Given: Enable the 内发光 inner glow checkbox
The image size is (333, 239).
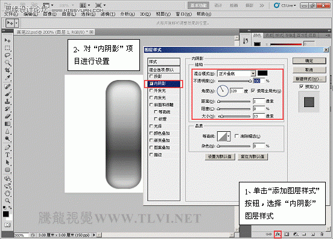Looking at the screenshot, I should click(151, 98).
